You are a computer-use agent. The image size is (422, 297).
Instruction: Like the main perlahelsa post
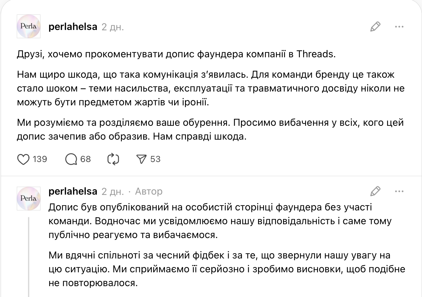point(23,159)
